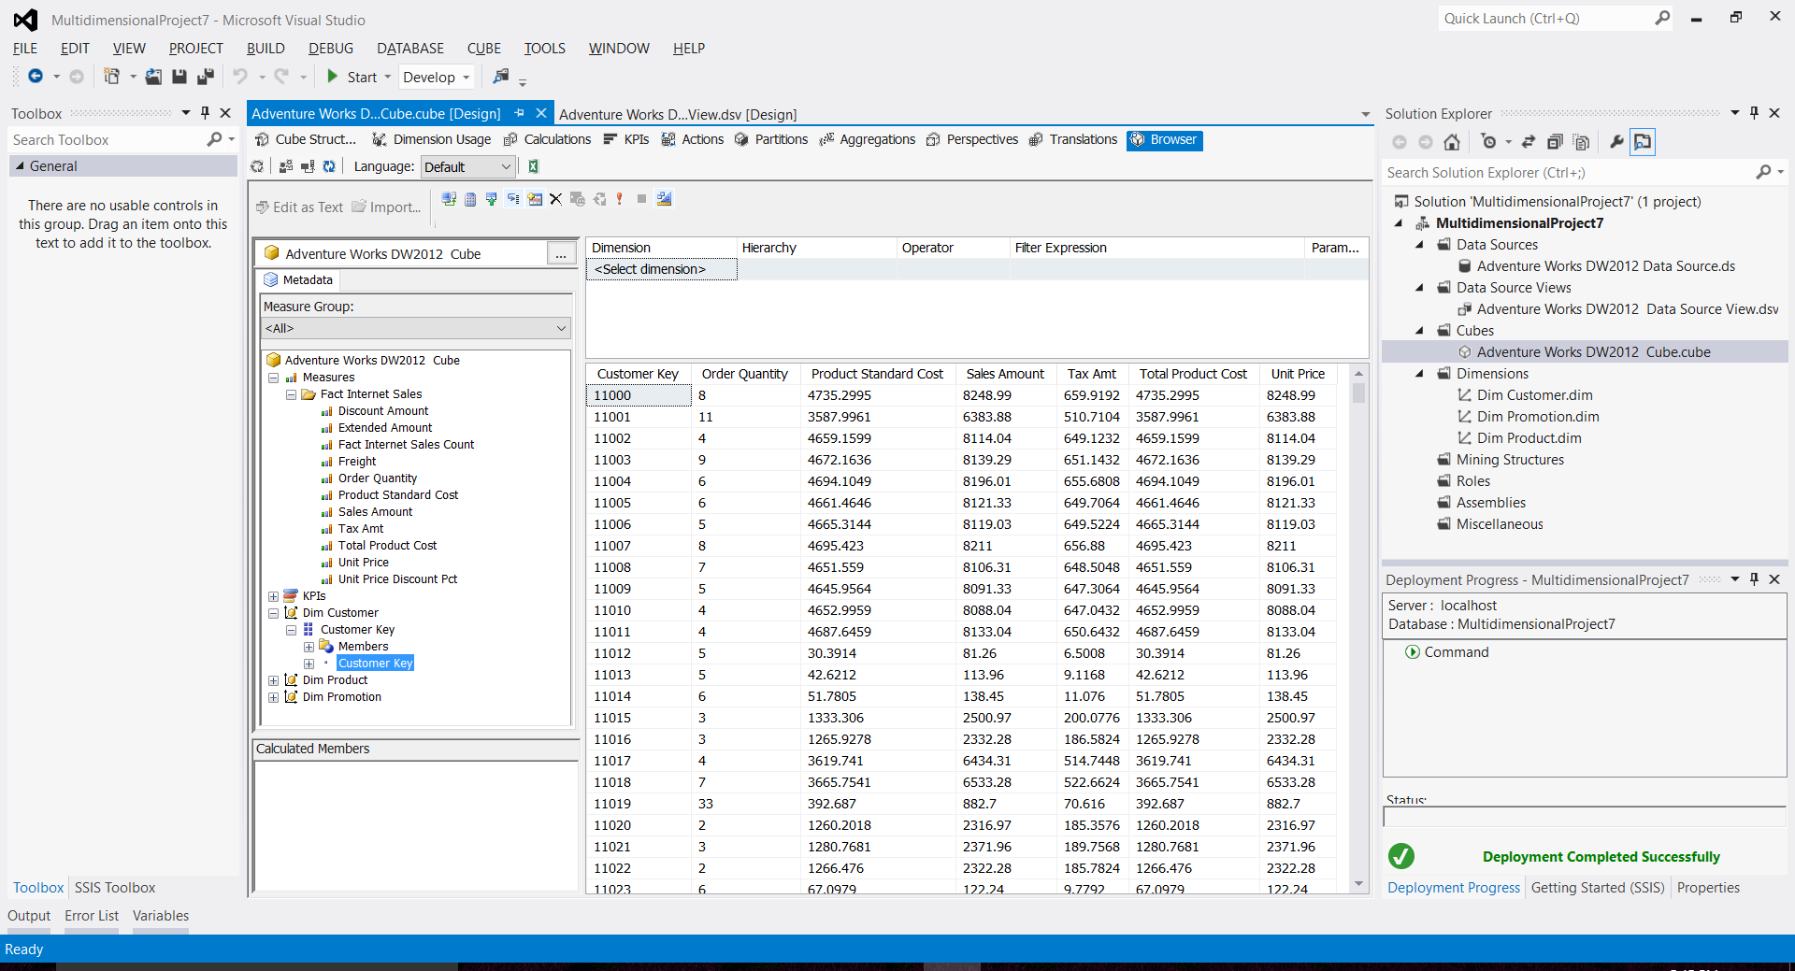Switch to the KPIs designer tab
Image resolution: width=1795 pixels, height=971 pixels.
(x=626, y=139)
